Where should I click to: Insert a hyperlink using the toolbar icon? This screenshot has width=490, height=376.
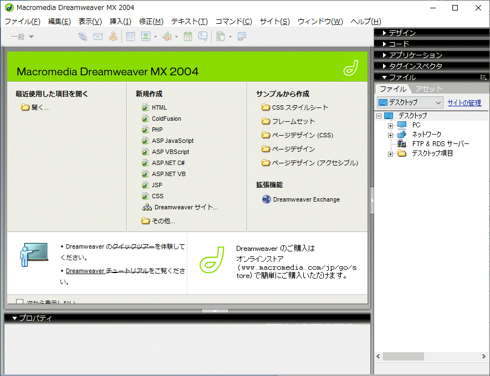[83, 36]
